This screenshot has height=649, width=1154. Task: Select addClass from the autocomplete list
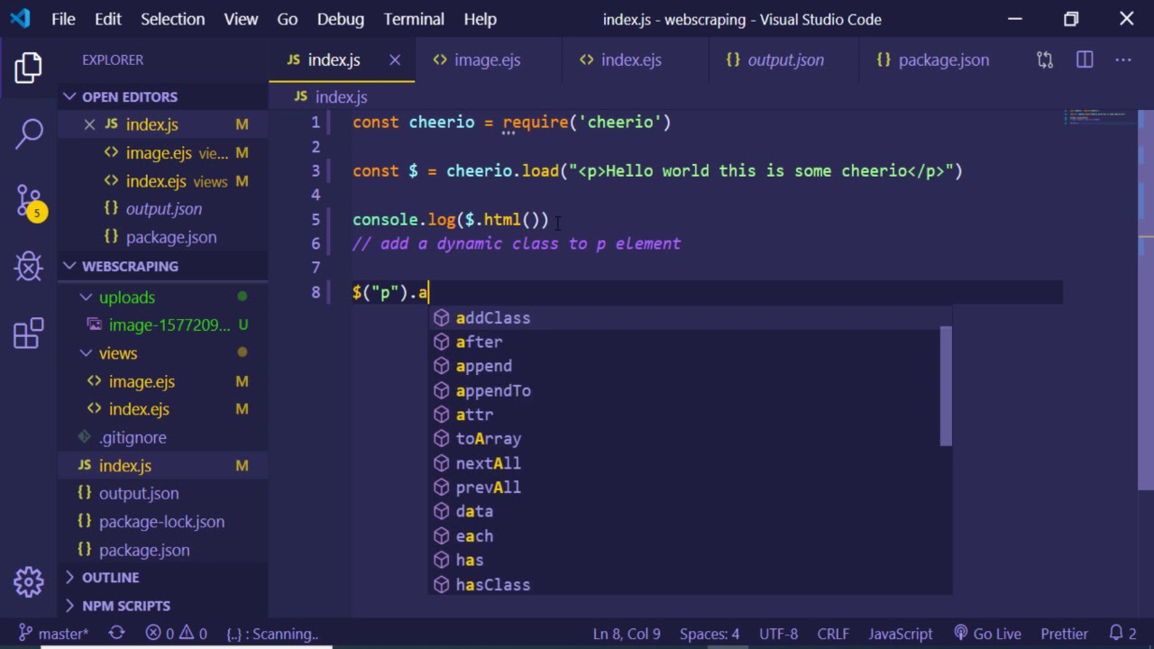point(492,318)
